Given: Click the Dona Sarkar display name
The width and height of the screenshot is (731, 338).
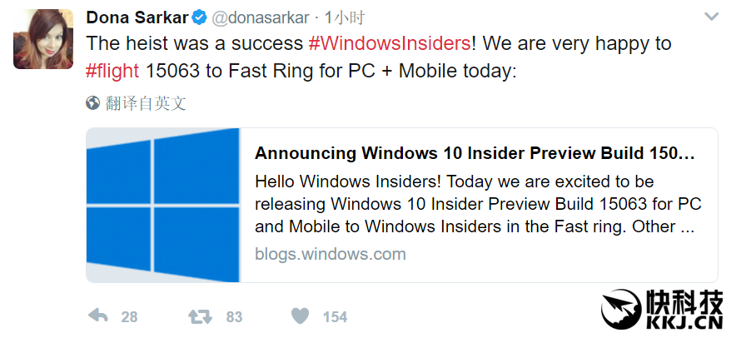Looking at the screenshot, I should coord(137,17).
